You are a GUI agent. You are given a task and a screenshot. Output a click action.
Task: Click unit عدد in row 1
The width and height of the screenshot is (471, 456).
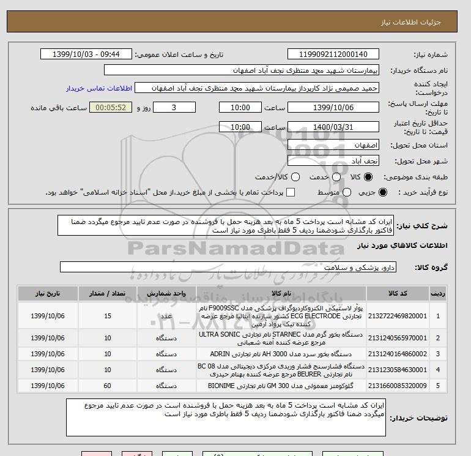tap(166, 316)
